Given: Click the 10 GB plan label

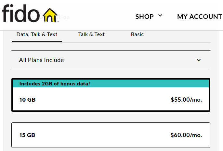Looking at the screenshot, I should 27,100.
